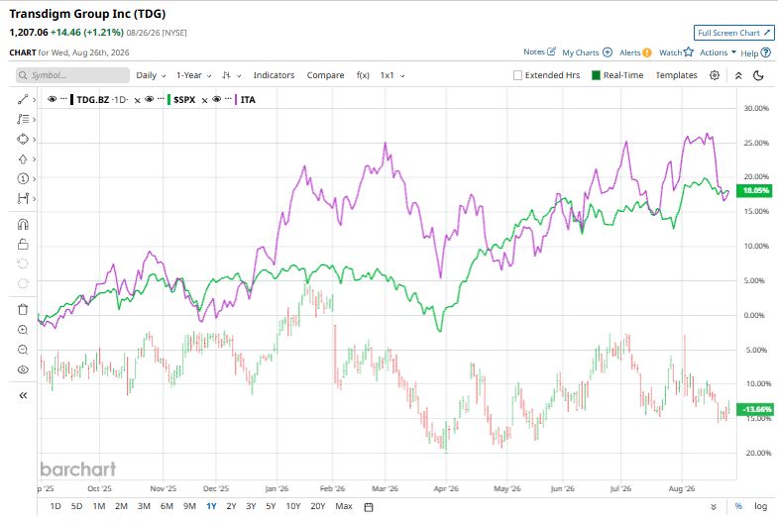Image resolution: width=778 pixels, height=522 pixels.
Task: Toggle visibility of ITA series
Action: click(216, 99)
